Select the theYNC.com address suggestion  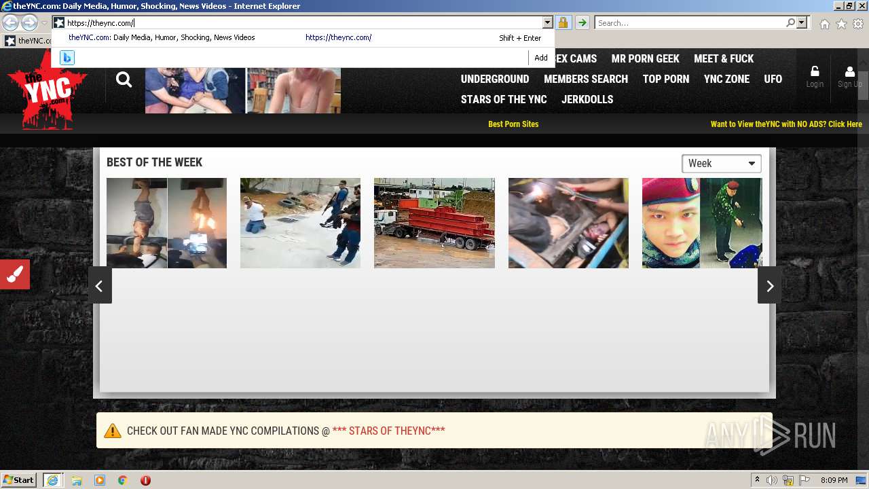click(x=303, y=38)
